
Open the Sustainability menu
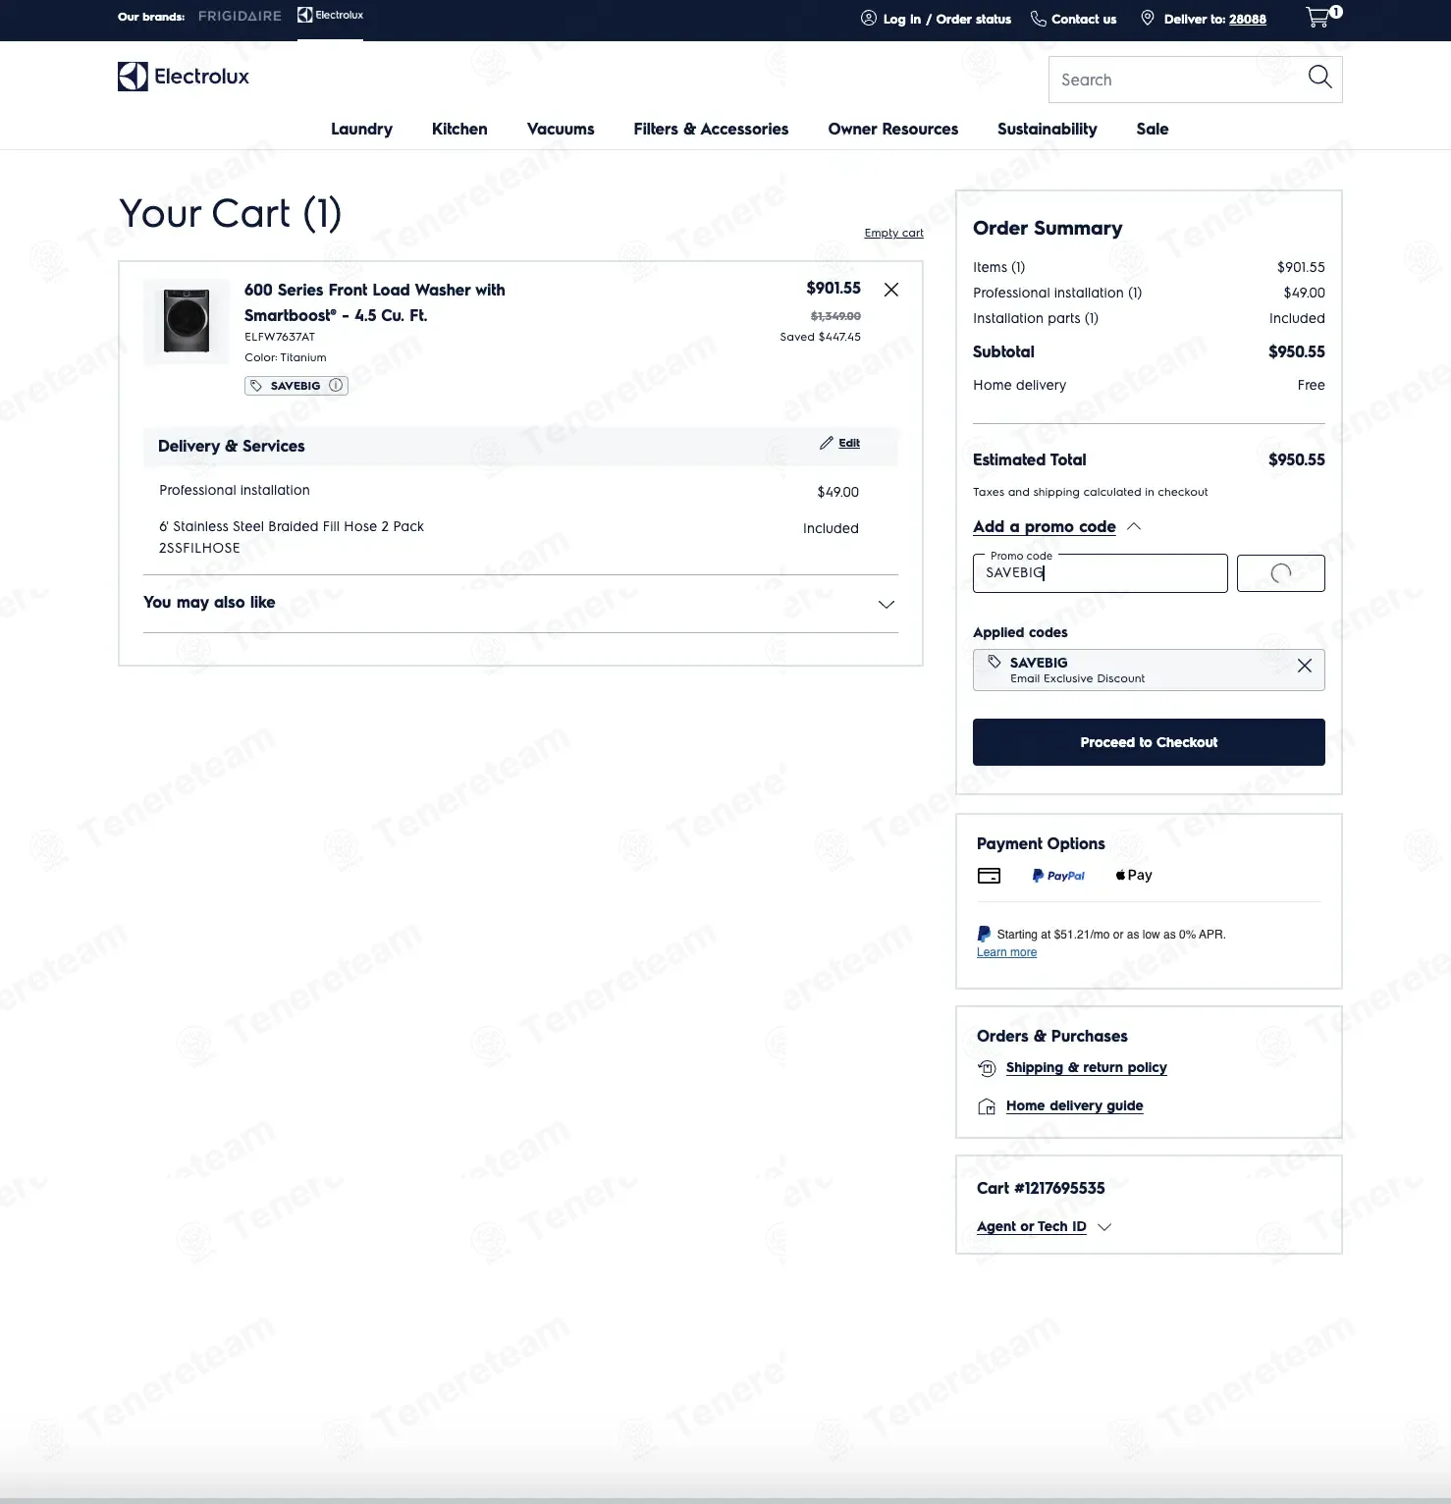1047,130
